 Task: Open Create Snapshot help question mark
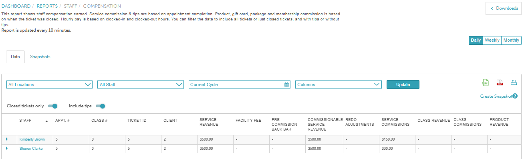(x=515, y=96)
